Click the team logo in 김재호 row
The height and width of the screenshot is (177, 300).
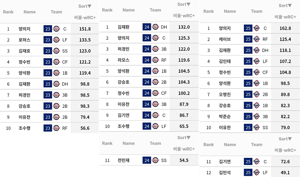click(x=56, y=51)
